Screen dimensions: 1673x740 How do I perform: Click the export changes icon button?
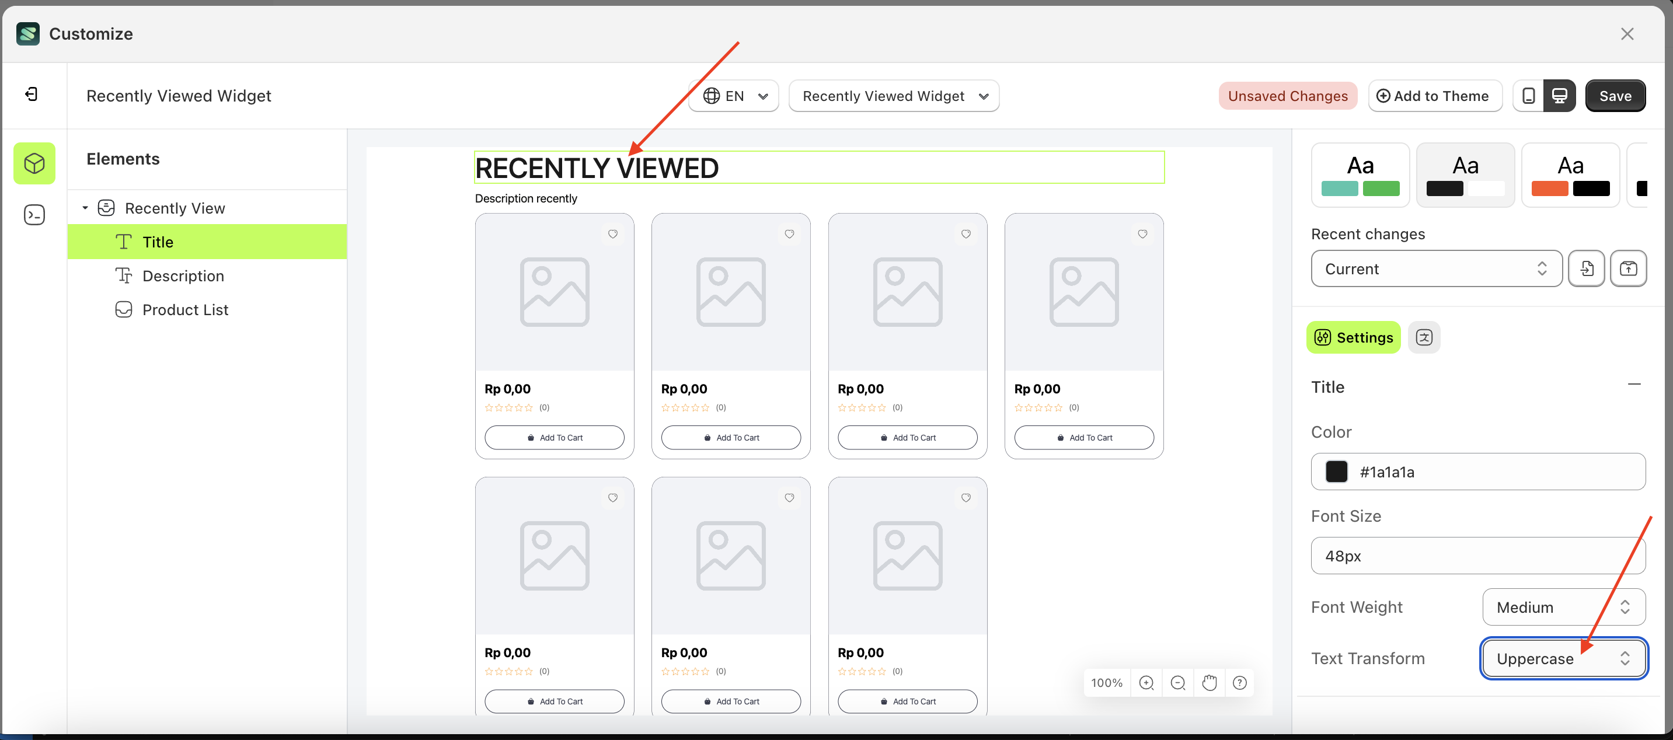[1627, 268]
